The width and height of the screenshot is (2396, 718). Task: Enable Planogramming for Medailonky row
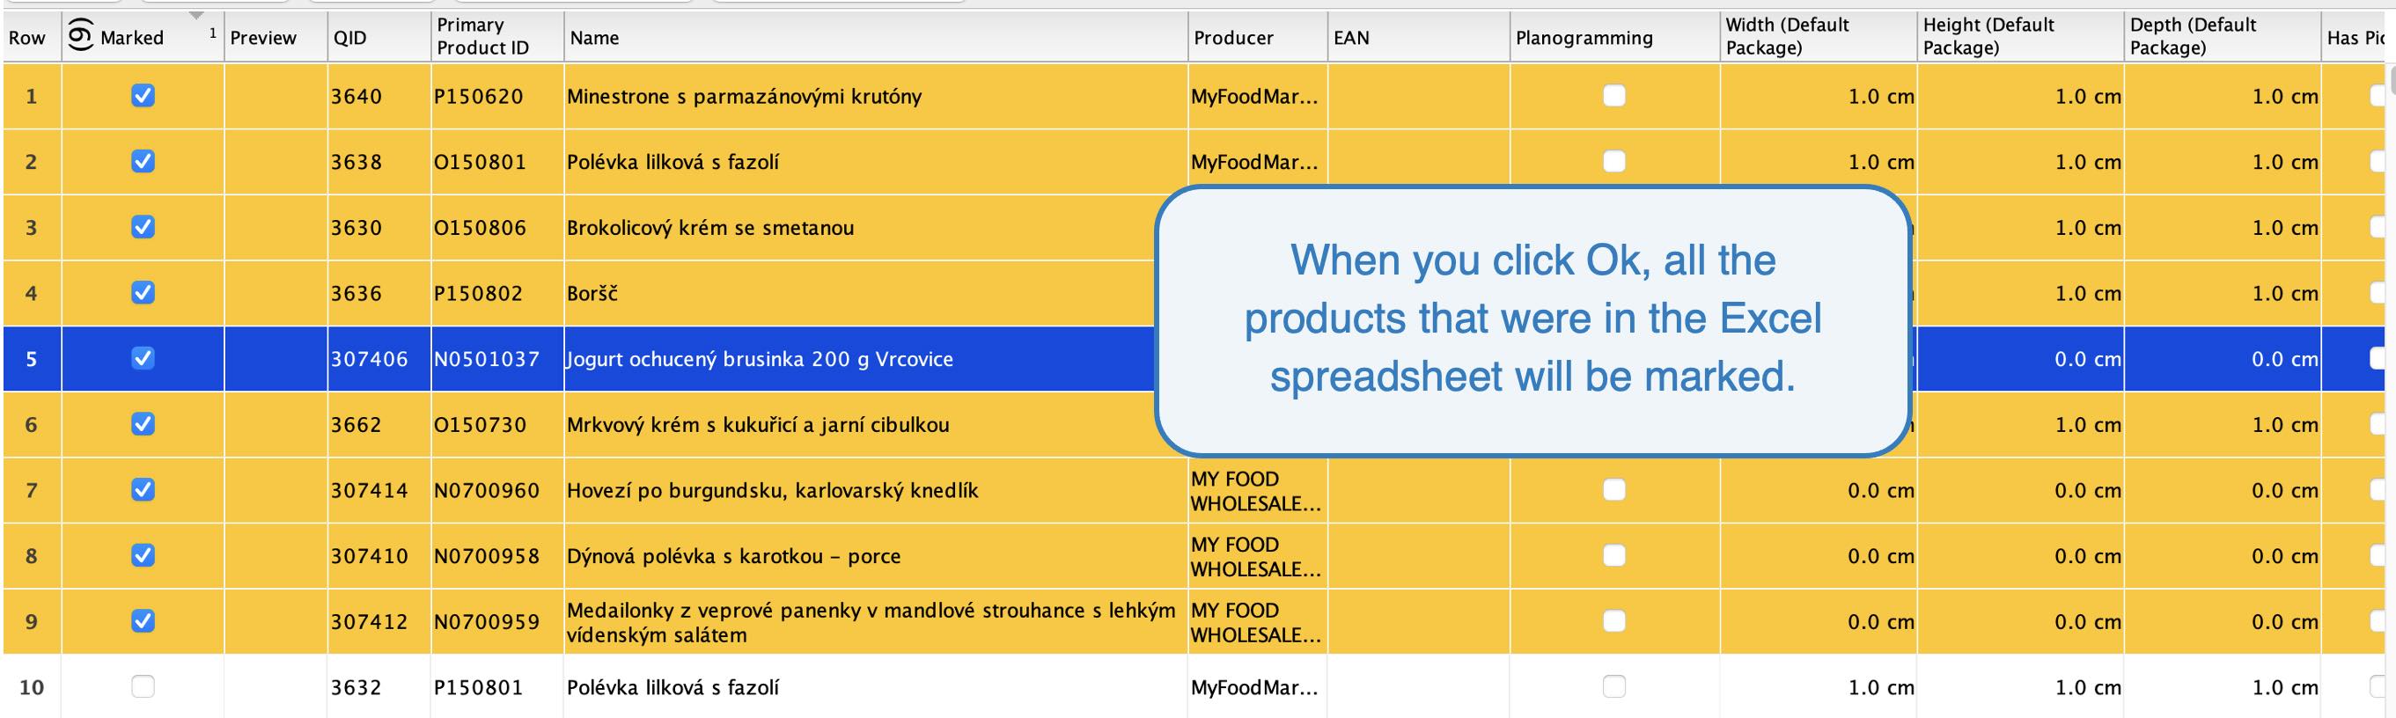(x=1613, y=620)
